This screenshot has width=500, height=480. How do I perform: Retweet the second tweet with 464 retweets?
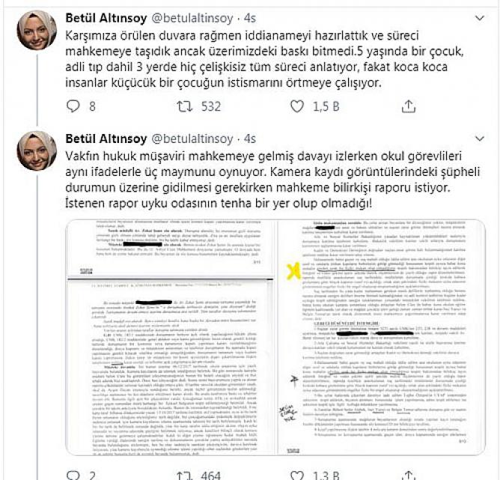pyautogui.click(x=185, y=476)
